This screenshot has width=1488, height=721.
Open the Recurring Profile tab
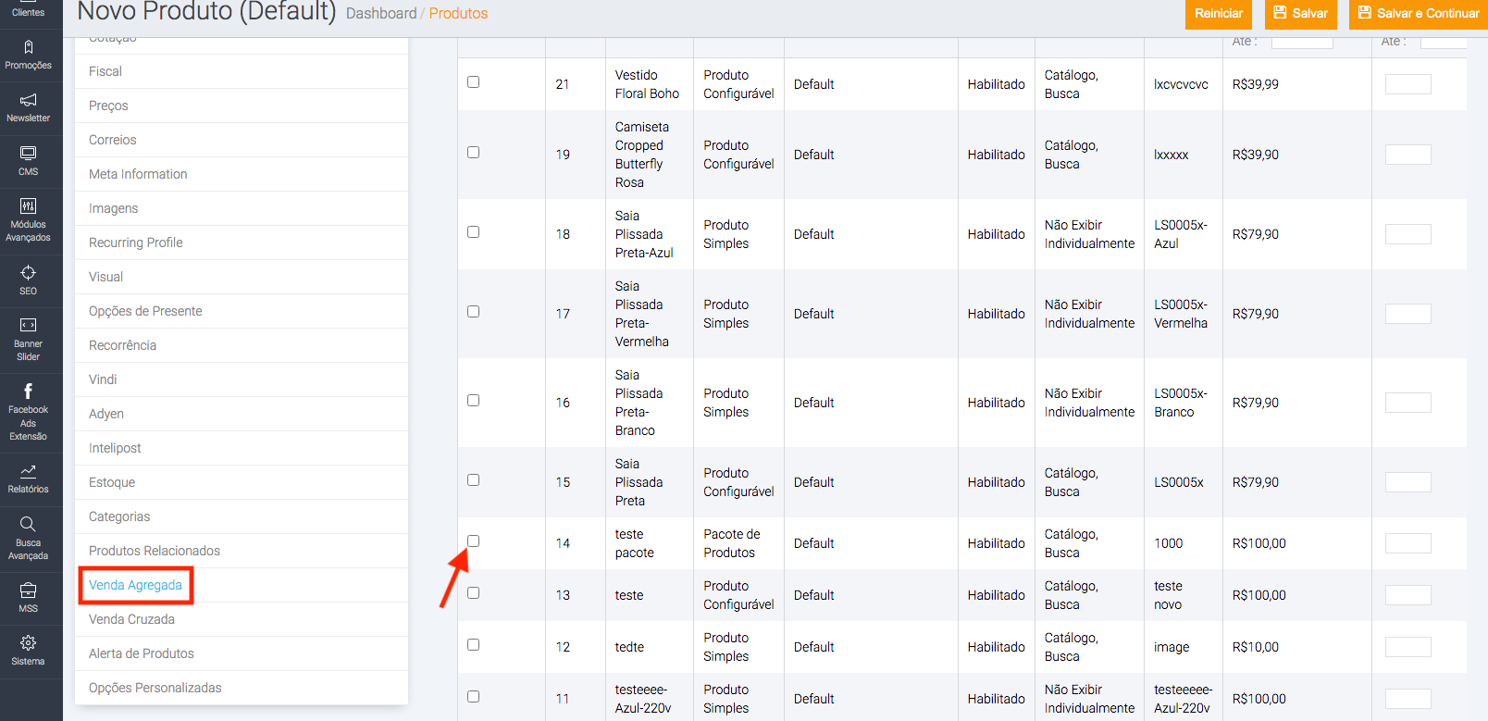[242, 242]
